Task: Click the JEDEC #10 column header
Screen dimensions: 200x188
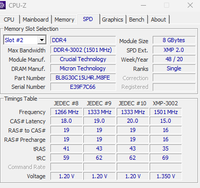Action: tap(133, 103)
